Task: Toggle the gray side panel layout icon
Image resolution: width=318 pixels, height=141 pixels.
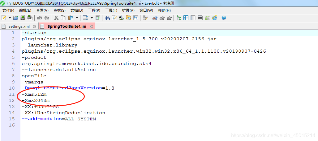Action: [x=193, y=18]
